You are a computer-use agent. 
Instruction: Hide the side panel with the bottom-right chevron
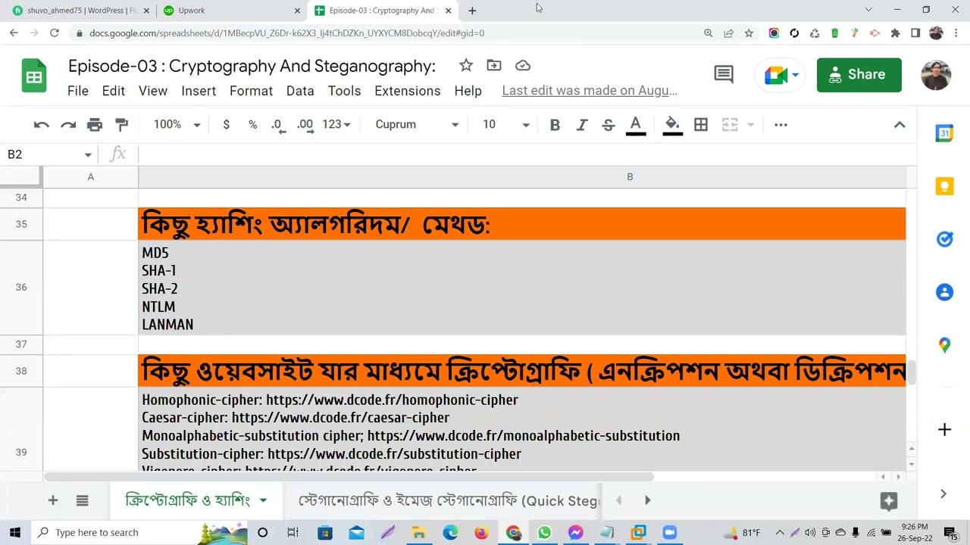(943, 494)
